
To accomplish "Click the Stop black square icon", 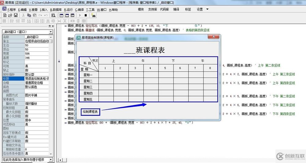I will click(85, 15).
